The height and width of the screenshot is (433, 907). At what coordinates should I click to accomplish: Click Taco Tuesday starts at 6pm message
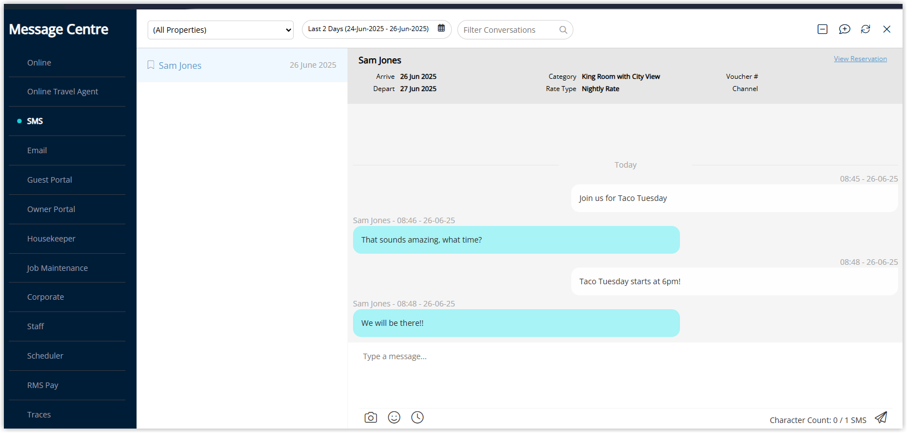734,281
